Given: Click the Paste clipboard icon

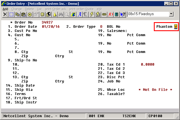Looking at the screenshot, I should click(x=24, y=15).
